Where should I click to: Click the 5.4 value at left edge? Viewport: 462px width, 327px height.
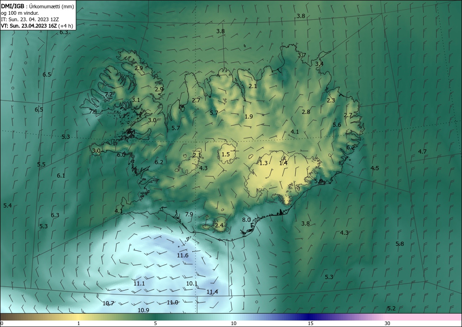click(8, 206)
